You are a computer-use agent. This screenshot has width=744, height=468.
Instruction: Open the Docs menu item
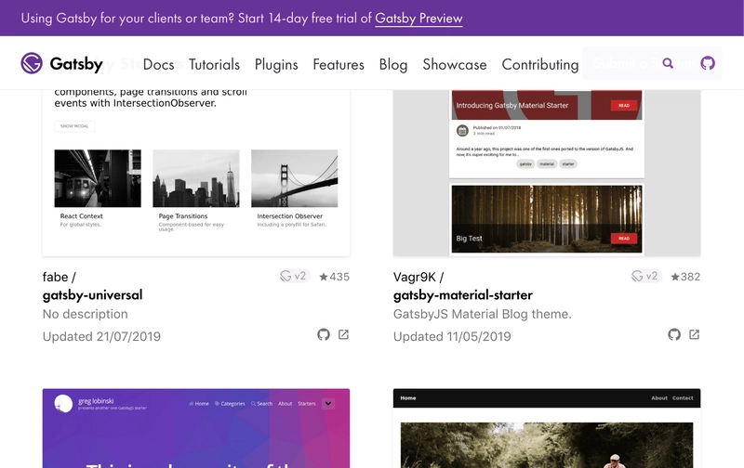pos(158,64)
